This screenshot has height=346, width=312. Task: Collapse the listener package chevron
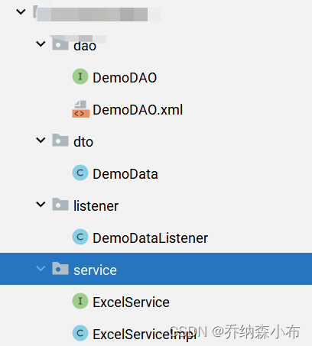tap(41, 205)
